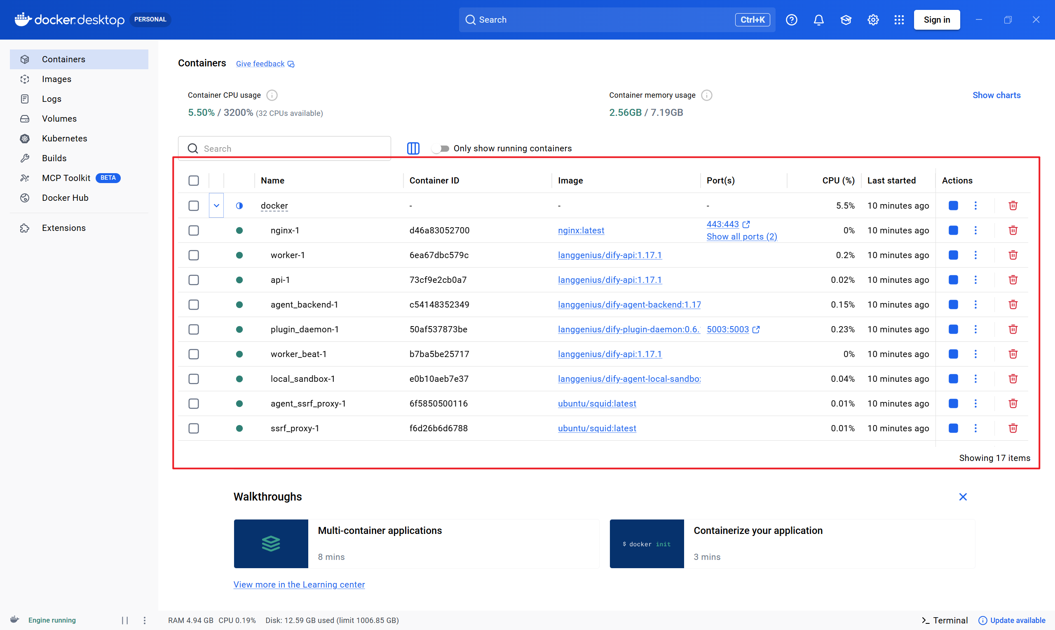The image size is (1055, 630).
Task: Open the Settings gear icon
Action: click(x=872, y=20)
